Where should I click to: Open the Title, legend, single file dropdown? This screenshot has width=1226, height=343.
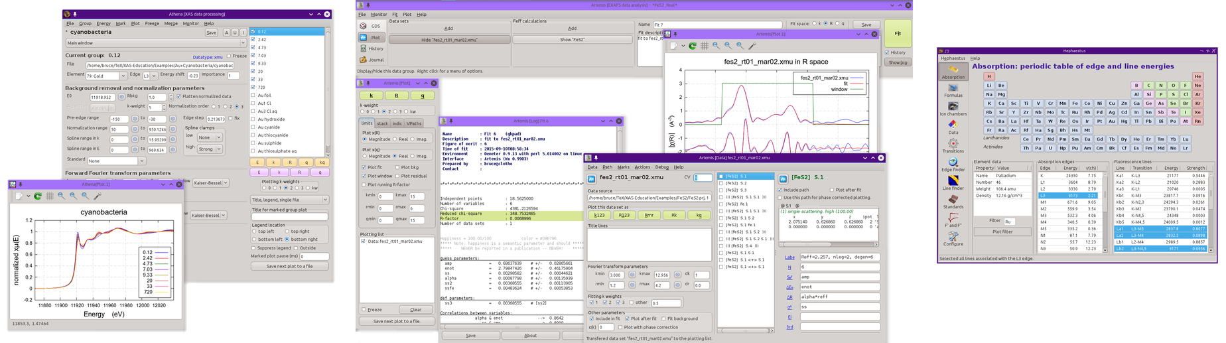(x=289, y=200)
